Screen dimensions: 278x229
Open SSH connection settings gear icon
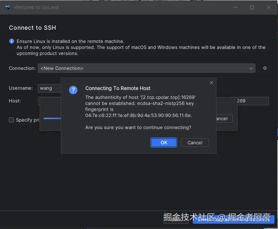coord(265,68)
